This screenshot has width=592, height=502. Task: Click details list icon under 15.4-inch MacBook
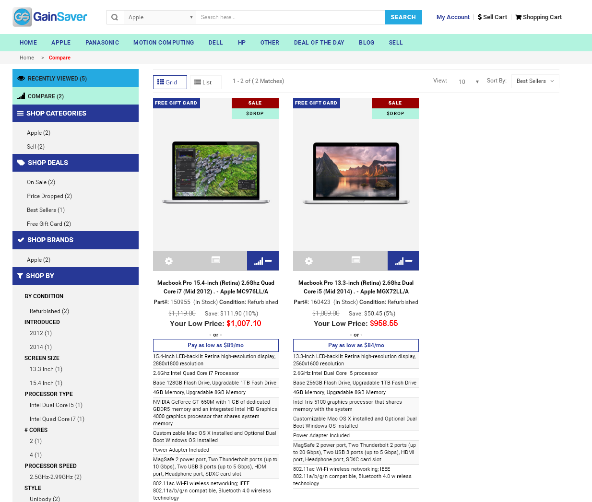click(x=216, y=260)
